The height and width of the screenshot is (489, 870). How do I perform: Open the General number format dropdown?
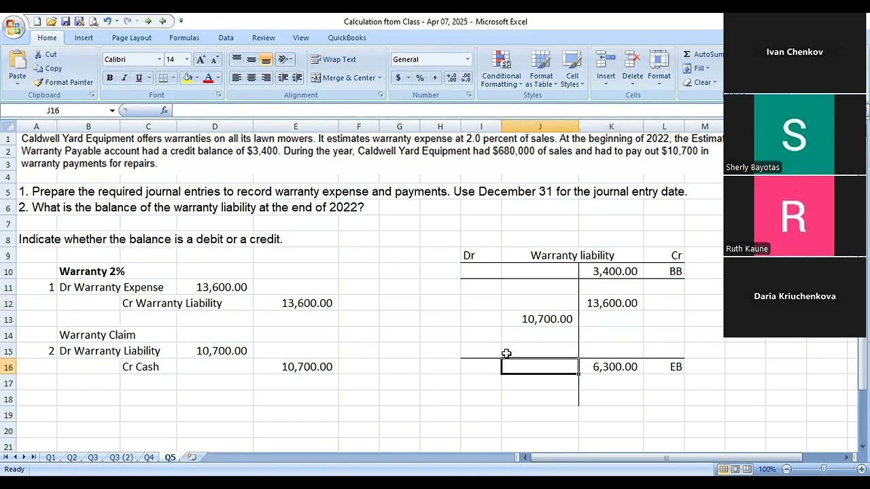click(467, 60)
